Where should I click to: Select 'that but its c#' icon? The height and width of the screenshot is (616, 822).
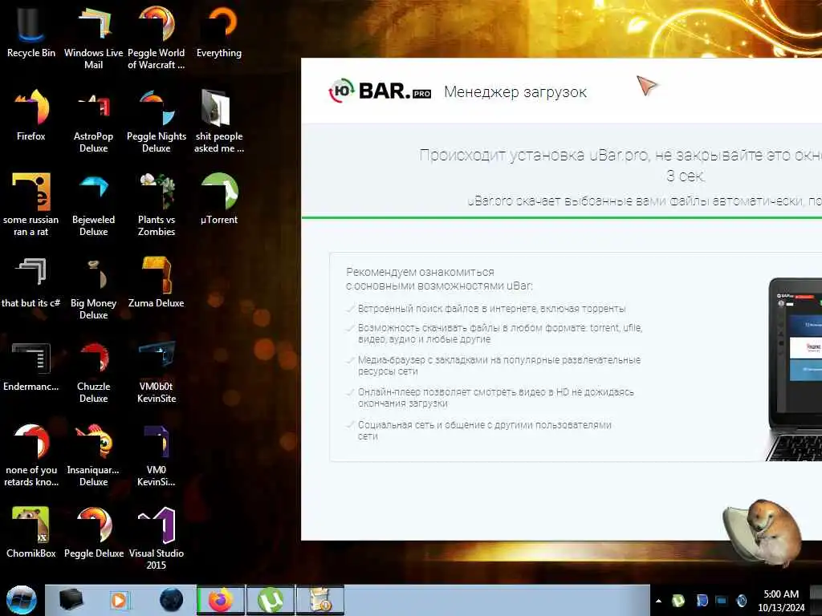(x=31, y=282)
